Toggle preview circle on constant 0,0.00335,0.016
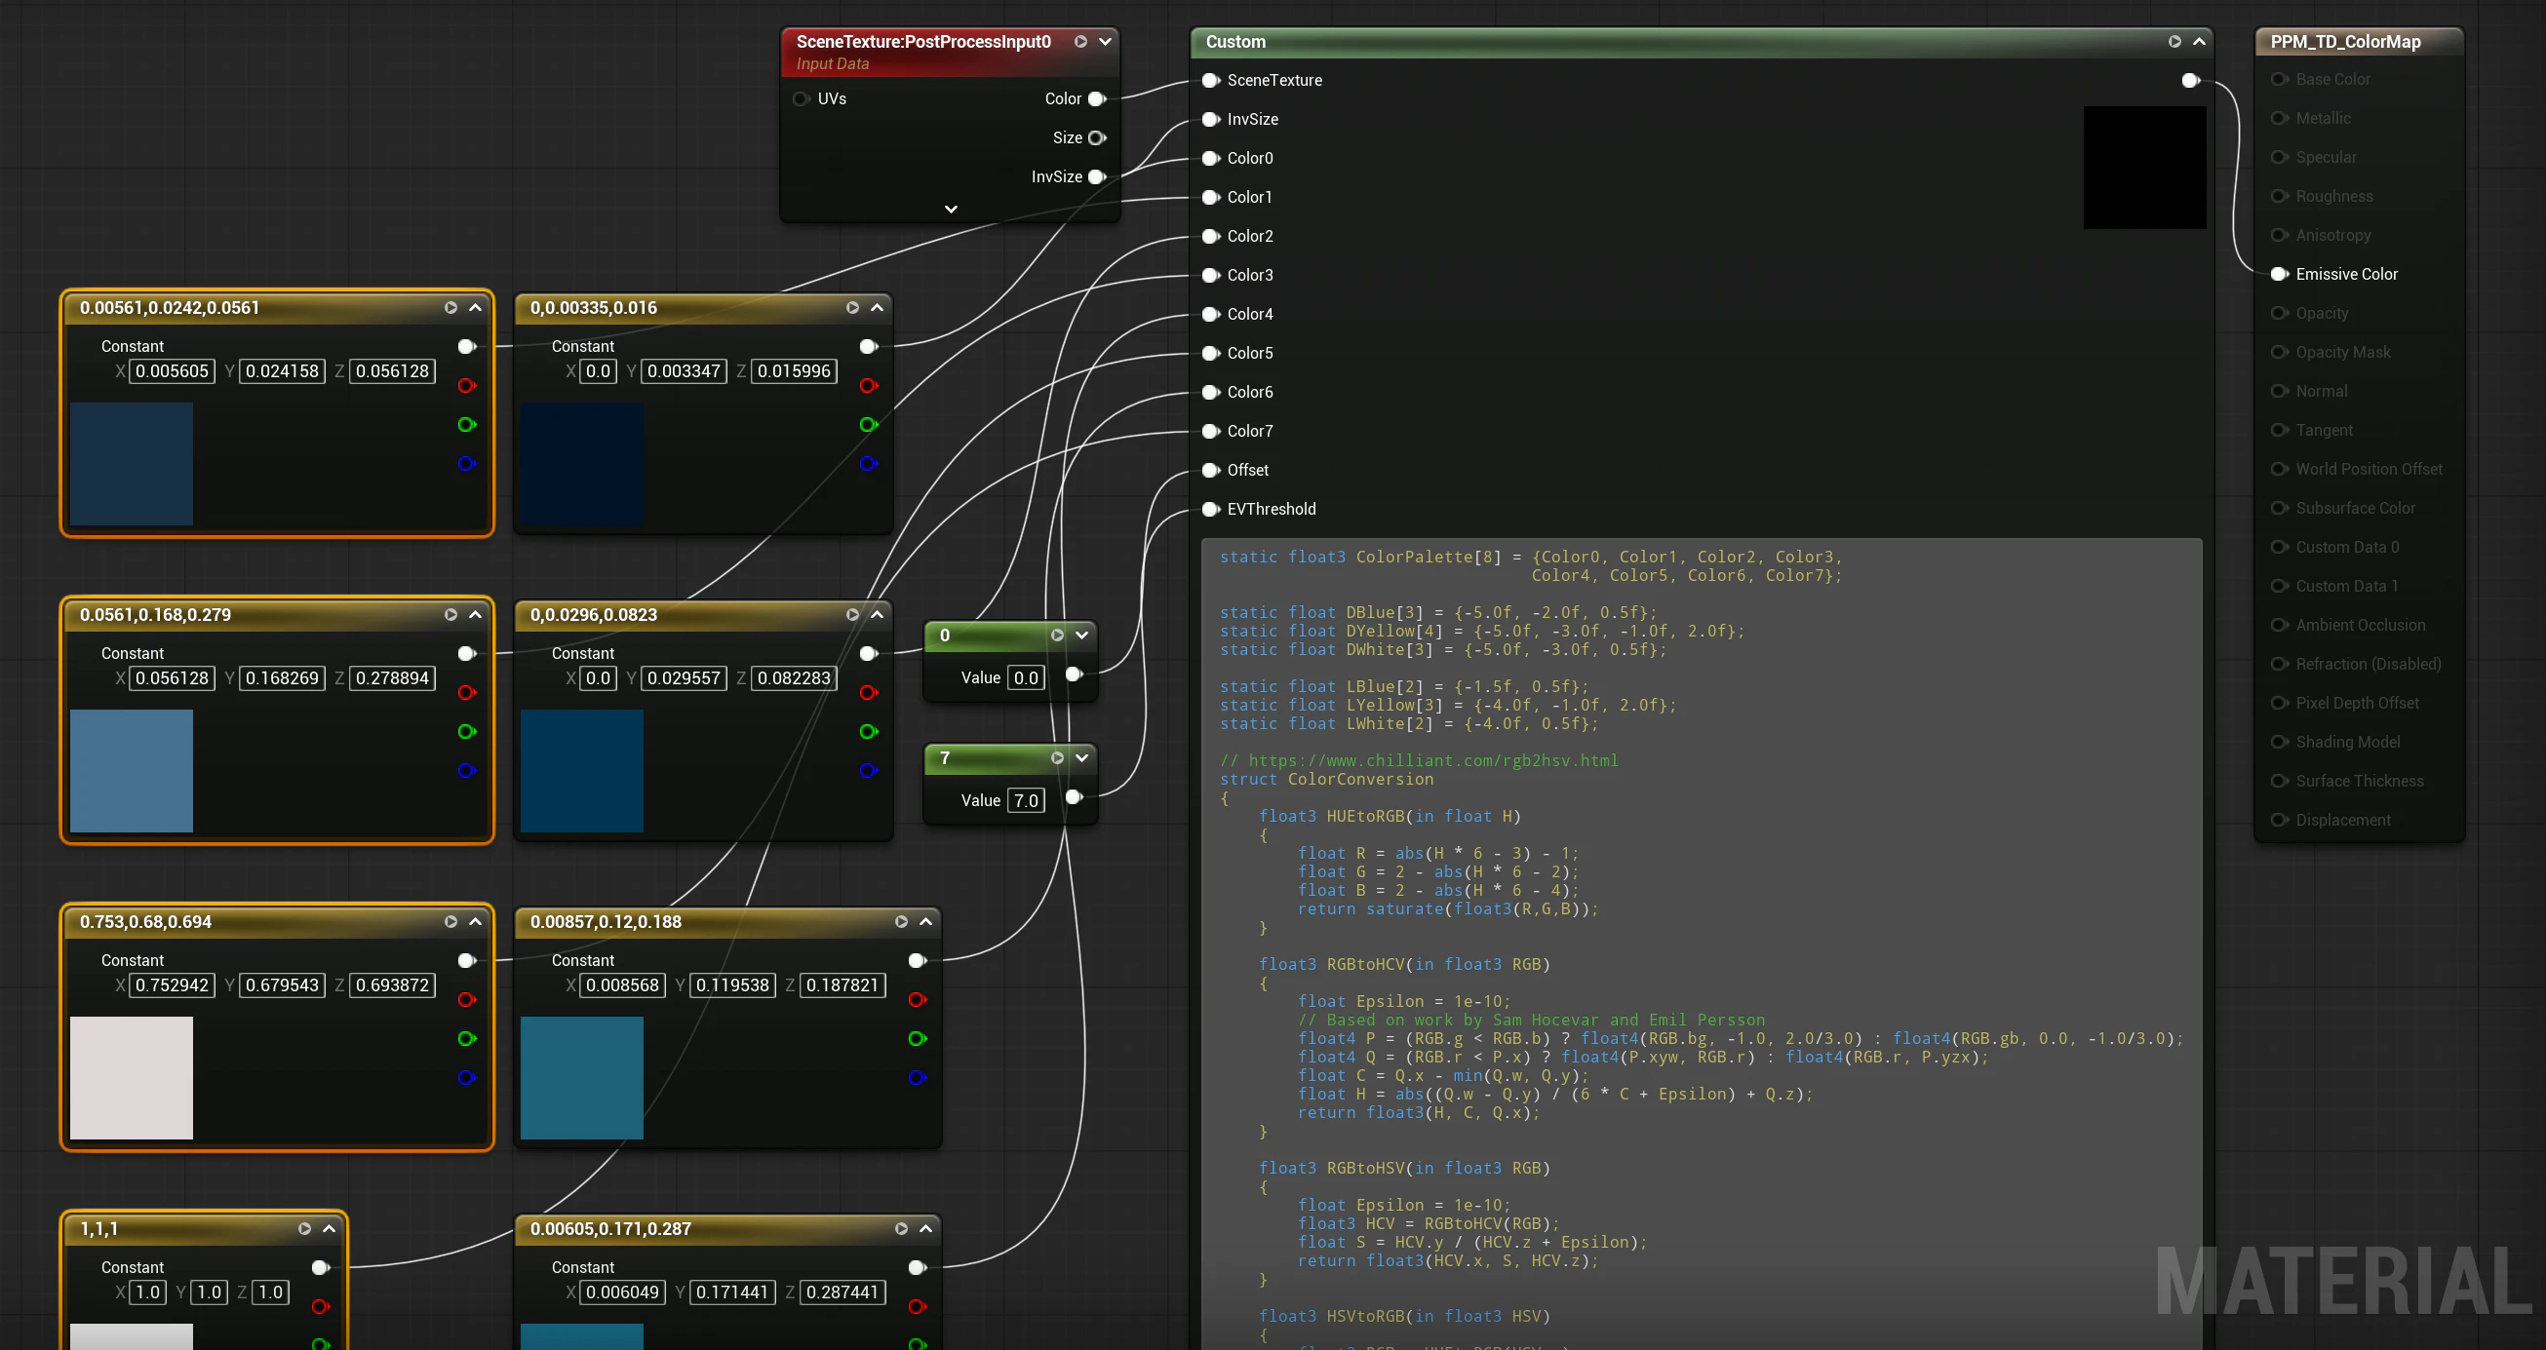The height and width of the screenshot is (1350, 2546). point(852,307)
